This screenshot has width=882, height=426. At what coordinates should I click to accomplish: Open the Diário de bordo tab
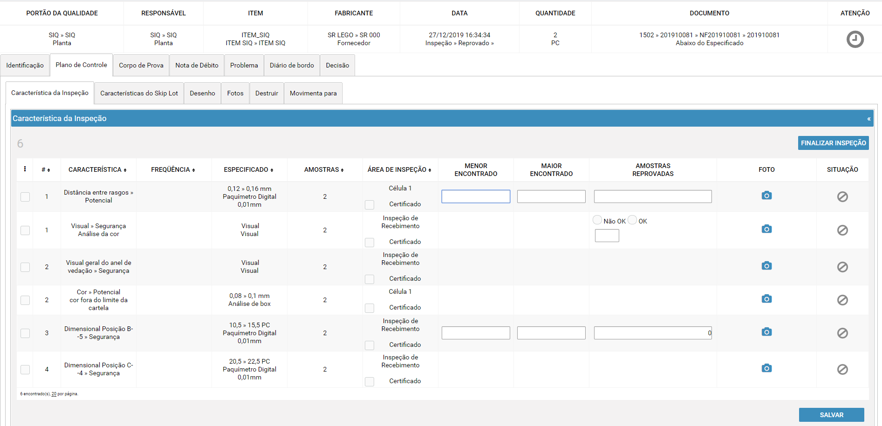(292, 65)
